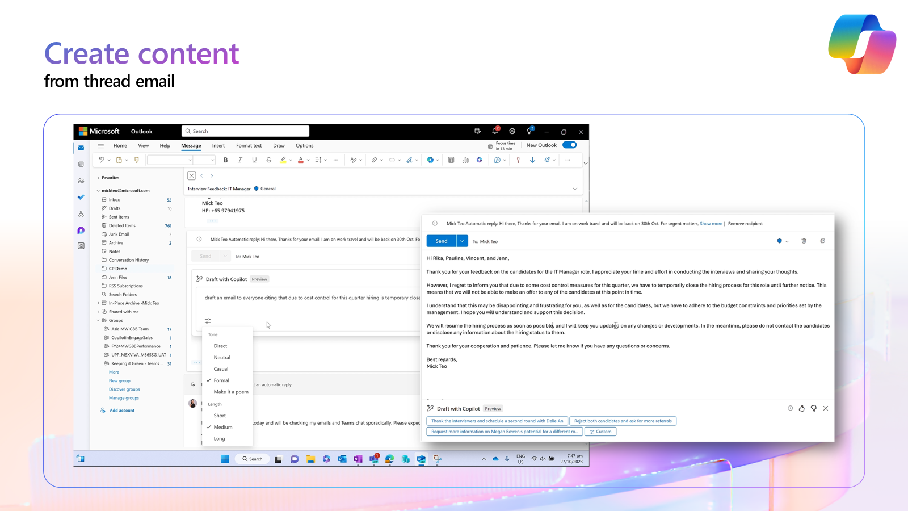Toggle the New Outlook switch
The width and height of the screenshot is (908, 511).
569,145
